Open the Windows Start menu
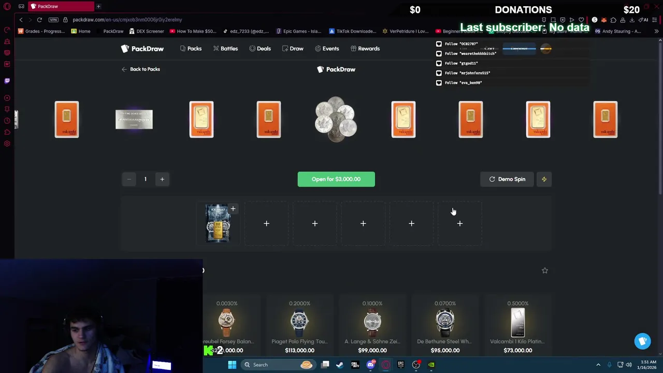663x373 pixels. click(232, 365)
